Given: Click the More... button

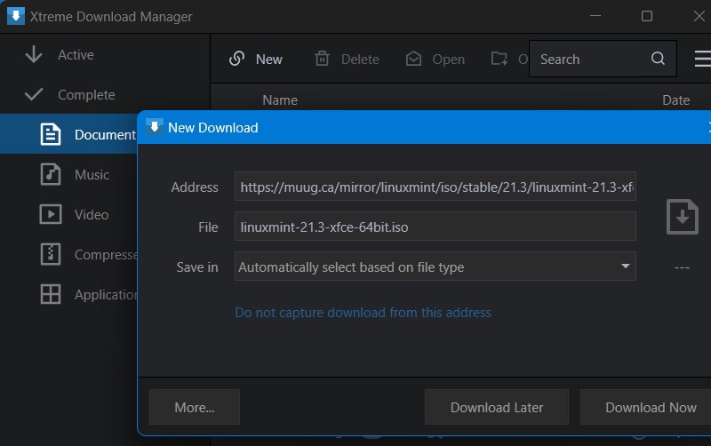Looking at the screenshot, I should [195, 407].
